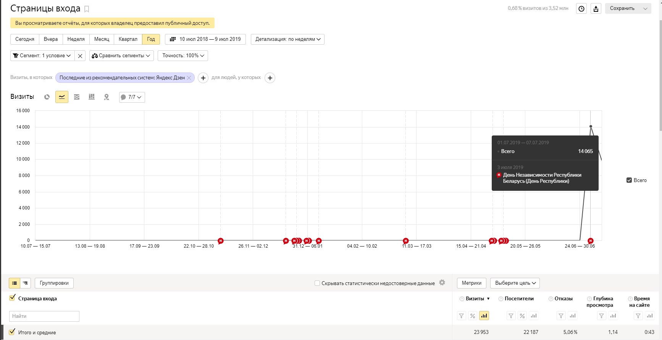Add people condition plus after для людей
The image size is (662, 340).
click(270, 78)
